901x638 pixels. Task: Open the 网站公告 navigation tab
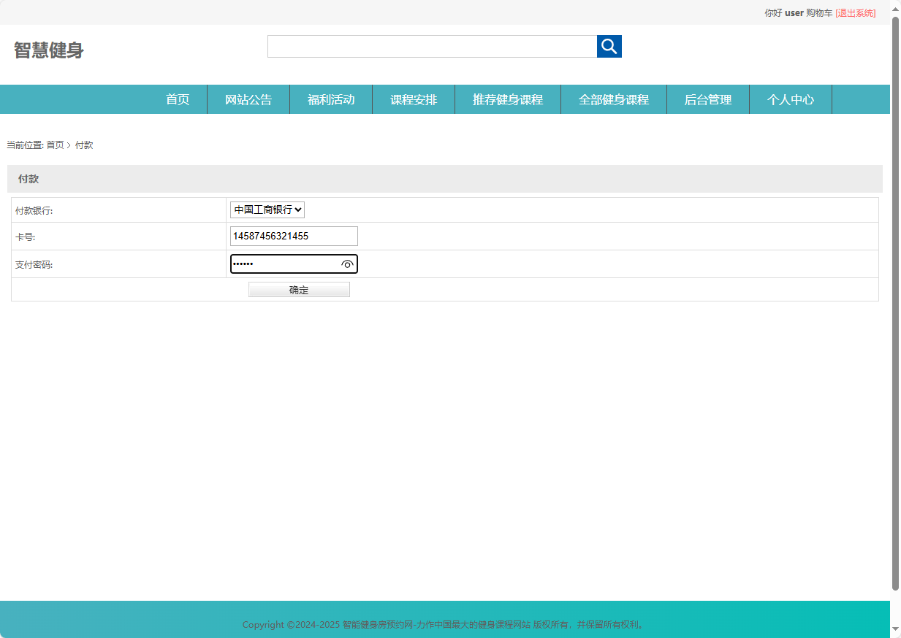248,99
